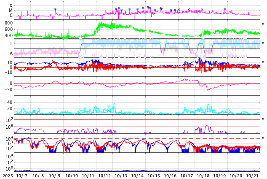The image size is (267, 179).
Task: Click the 40 tick on cyan plot
Action: [x=10, y=102]
